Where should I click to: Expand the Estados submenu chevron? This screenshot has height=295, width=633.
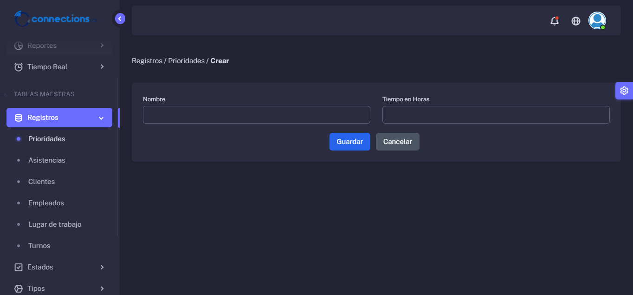pos(102,267)
